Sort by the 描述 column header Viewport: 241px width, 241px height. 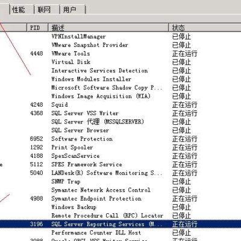(108, 28)
